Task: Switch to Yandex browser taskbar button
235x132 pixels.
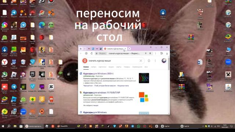Action: click(34, 126)
